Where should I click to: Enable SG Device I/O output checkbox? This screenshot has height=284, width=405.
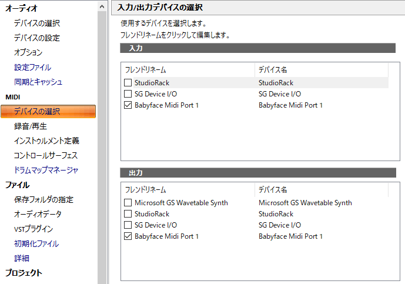128,225
